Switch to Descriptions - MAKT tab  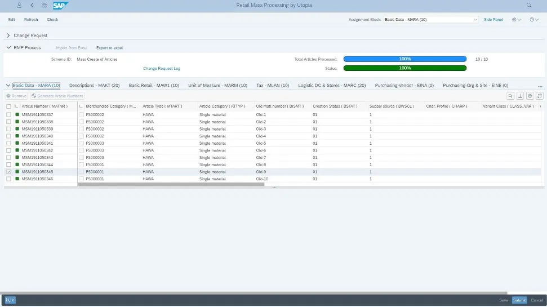[94, 86]
